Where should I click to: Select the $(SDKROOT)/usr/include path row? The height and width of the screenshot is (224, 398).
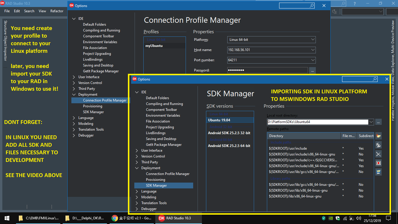[320, 148]
